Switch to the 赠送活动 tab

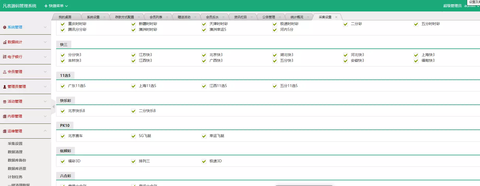184,17
